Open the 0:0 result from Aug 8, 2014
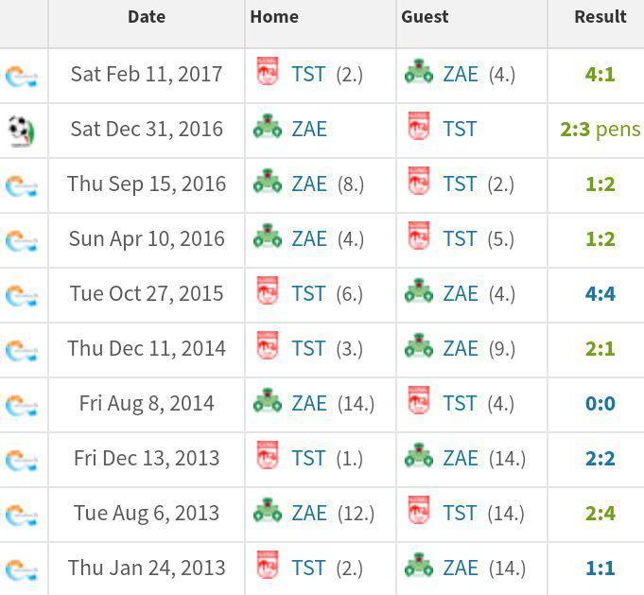 [x=600, y=404]
